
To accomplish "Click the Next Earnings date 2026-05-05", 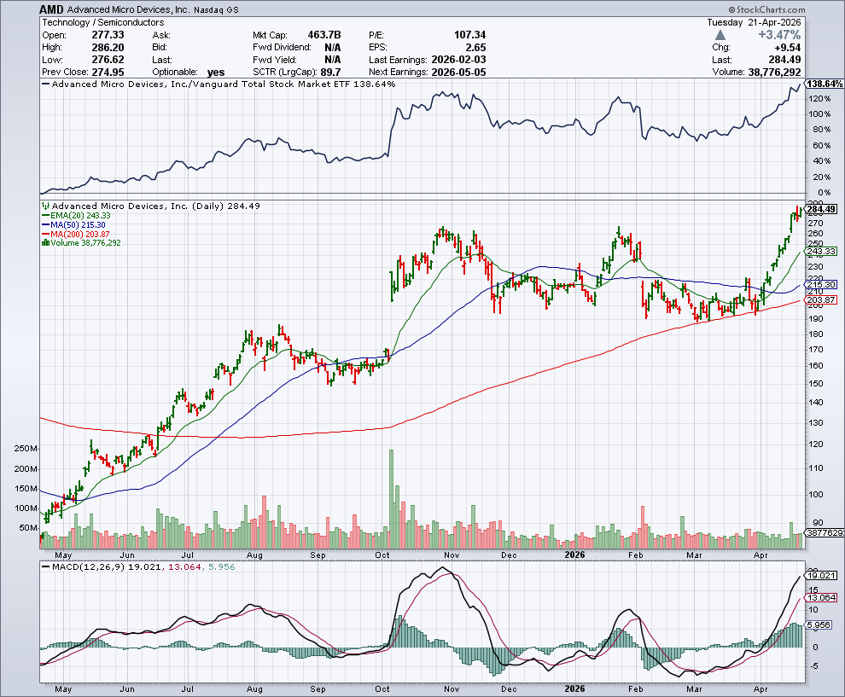I will tap(458, 73).
